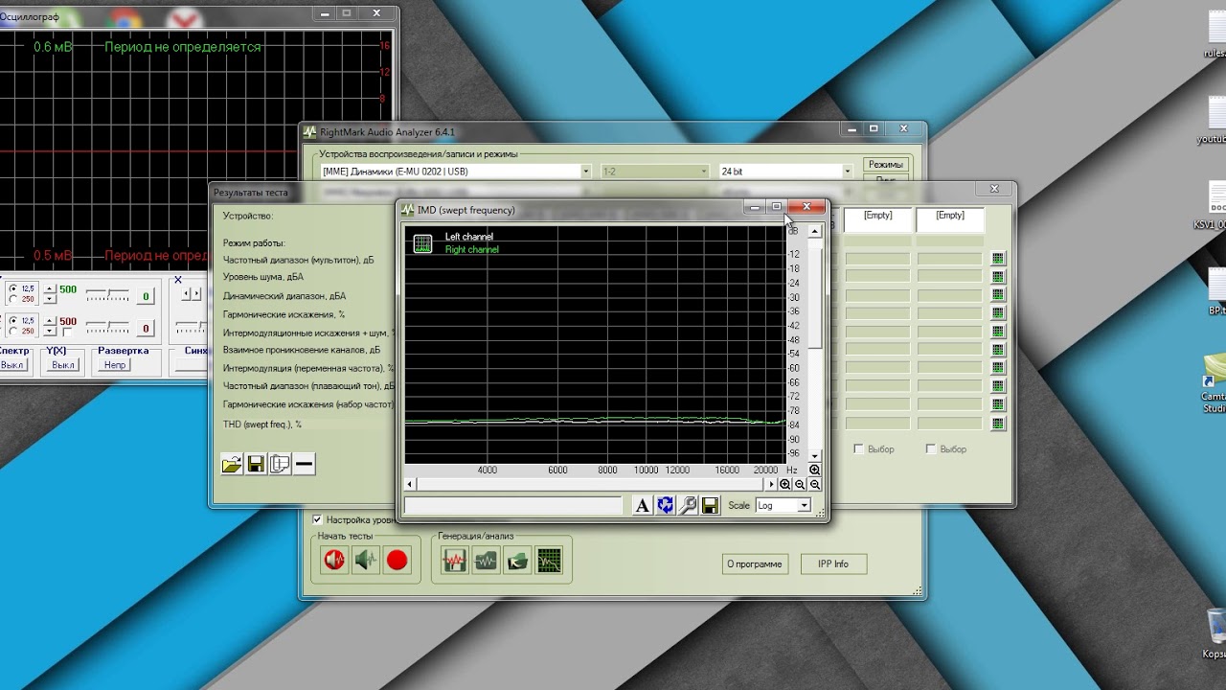Open graph for THD swept freq row
The image size is (1226, 690).
pyautogui.click(x=998, y=424)
